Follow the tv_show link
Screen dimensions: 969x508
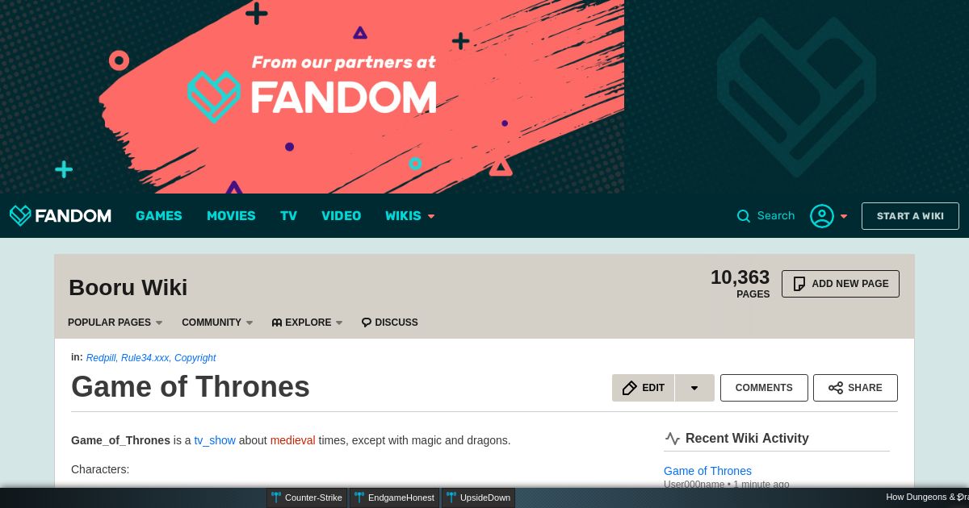pos(215,440)
